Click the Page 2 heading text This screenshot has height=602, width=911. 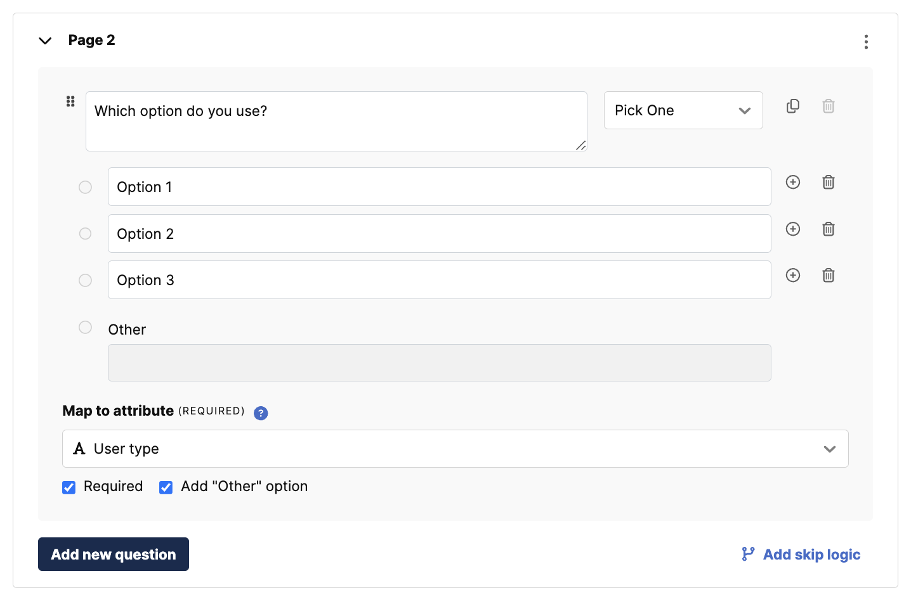coord(92,41)
